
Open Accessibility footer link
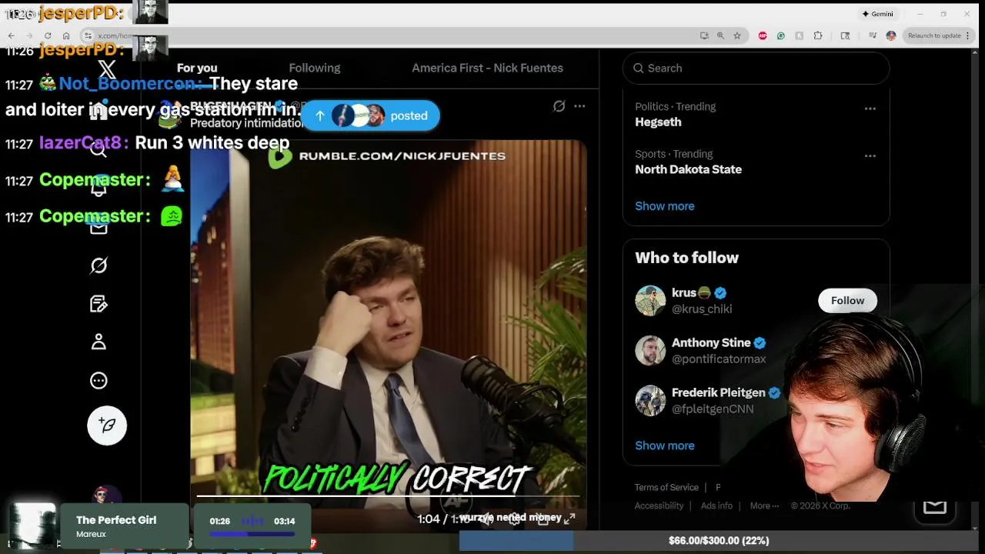coord(659,506)
